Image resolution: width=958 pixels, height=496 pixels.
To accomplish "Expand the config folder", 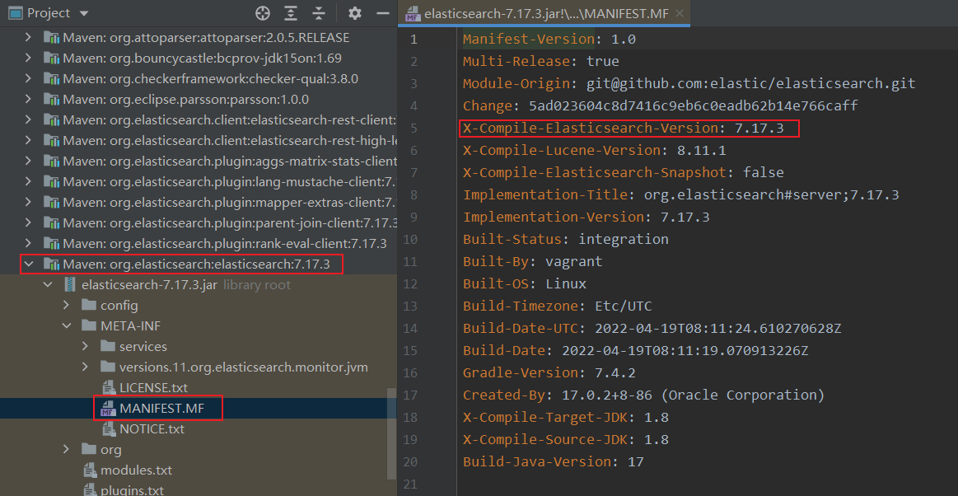I will [x=68, y=306].
